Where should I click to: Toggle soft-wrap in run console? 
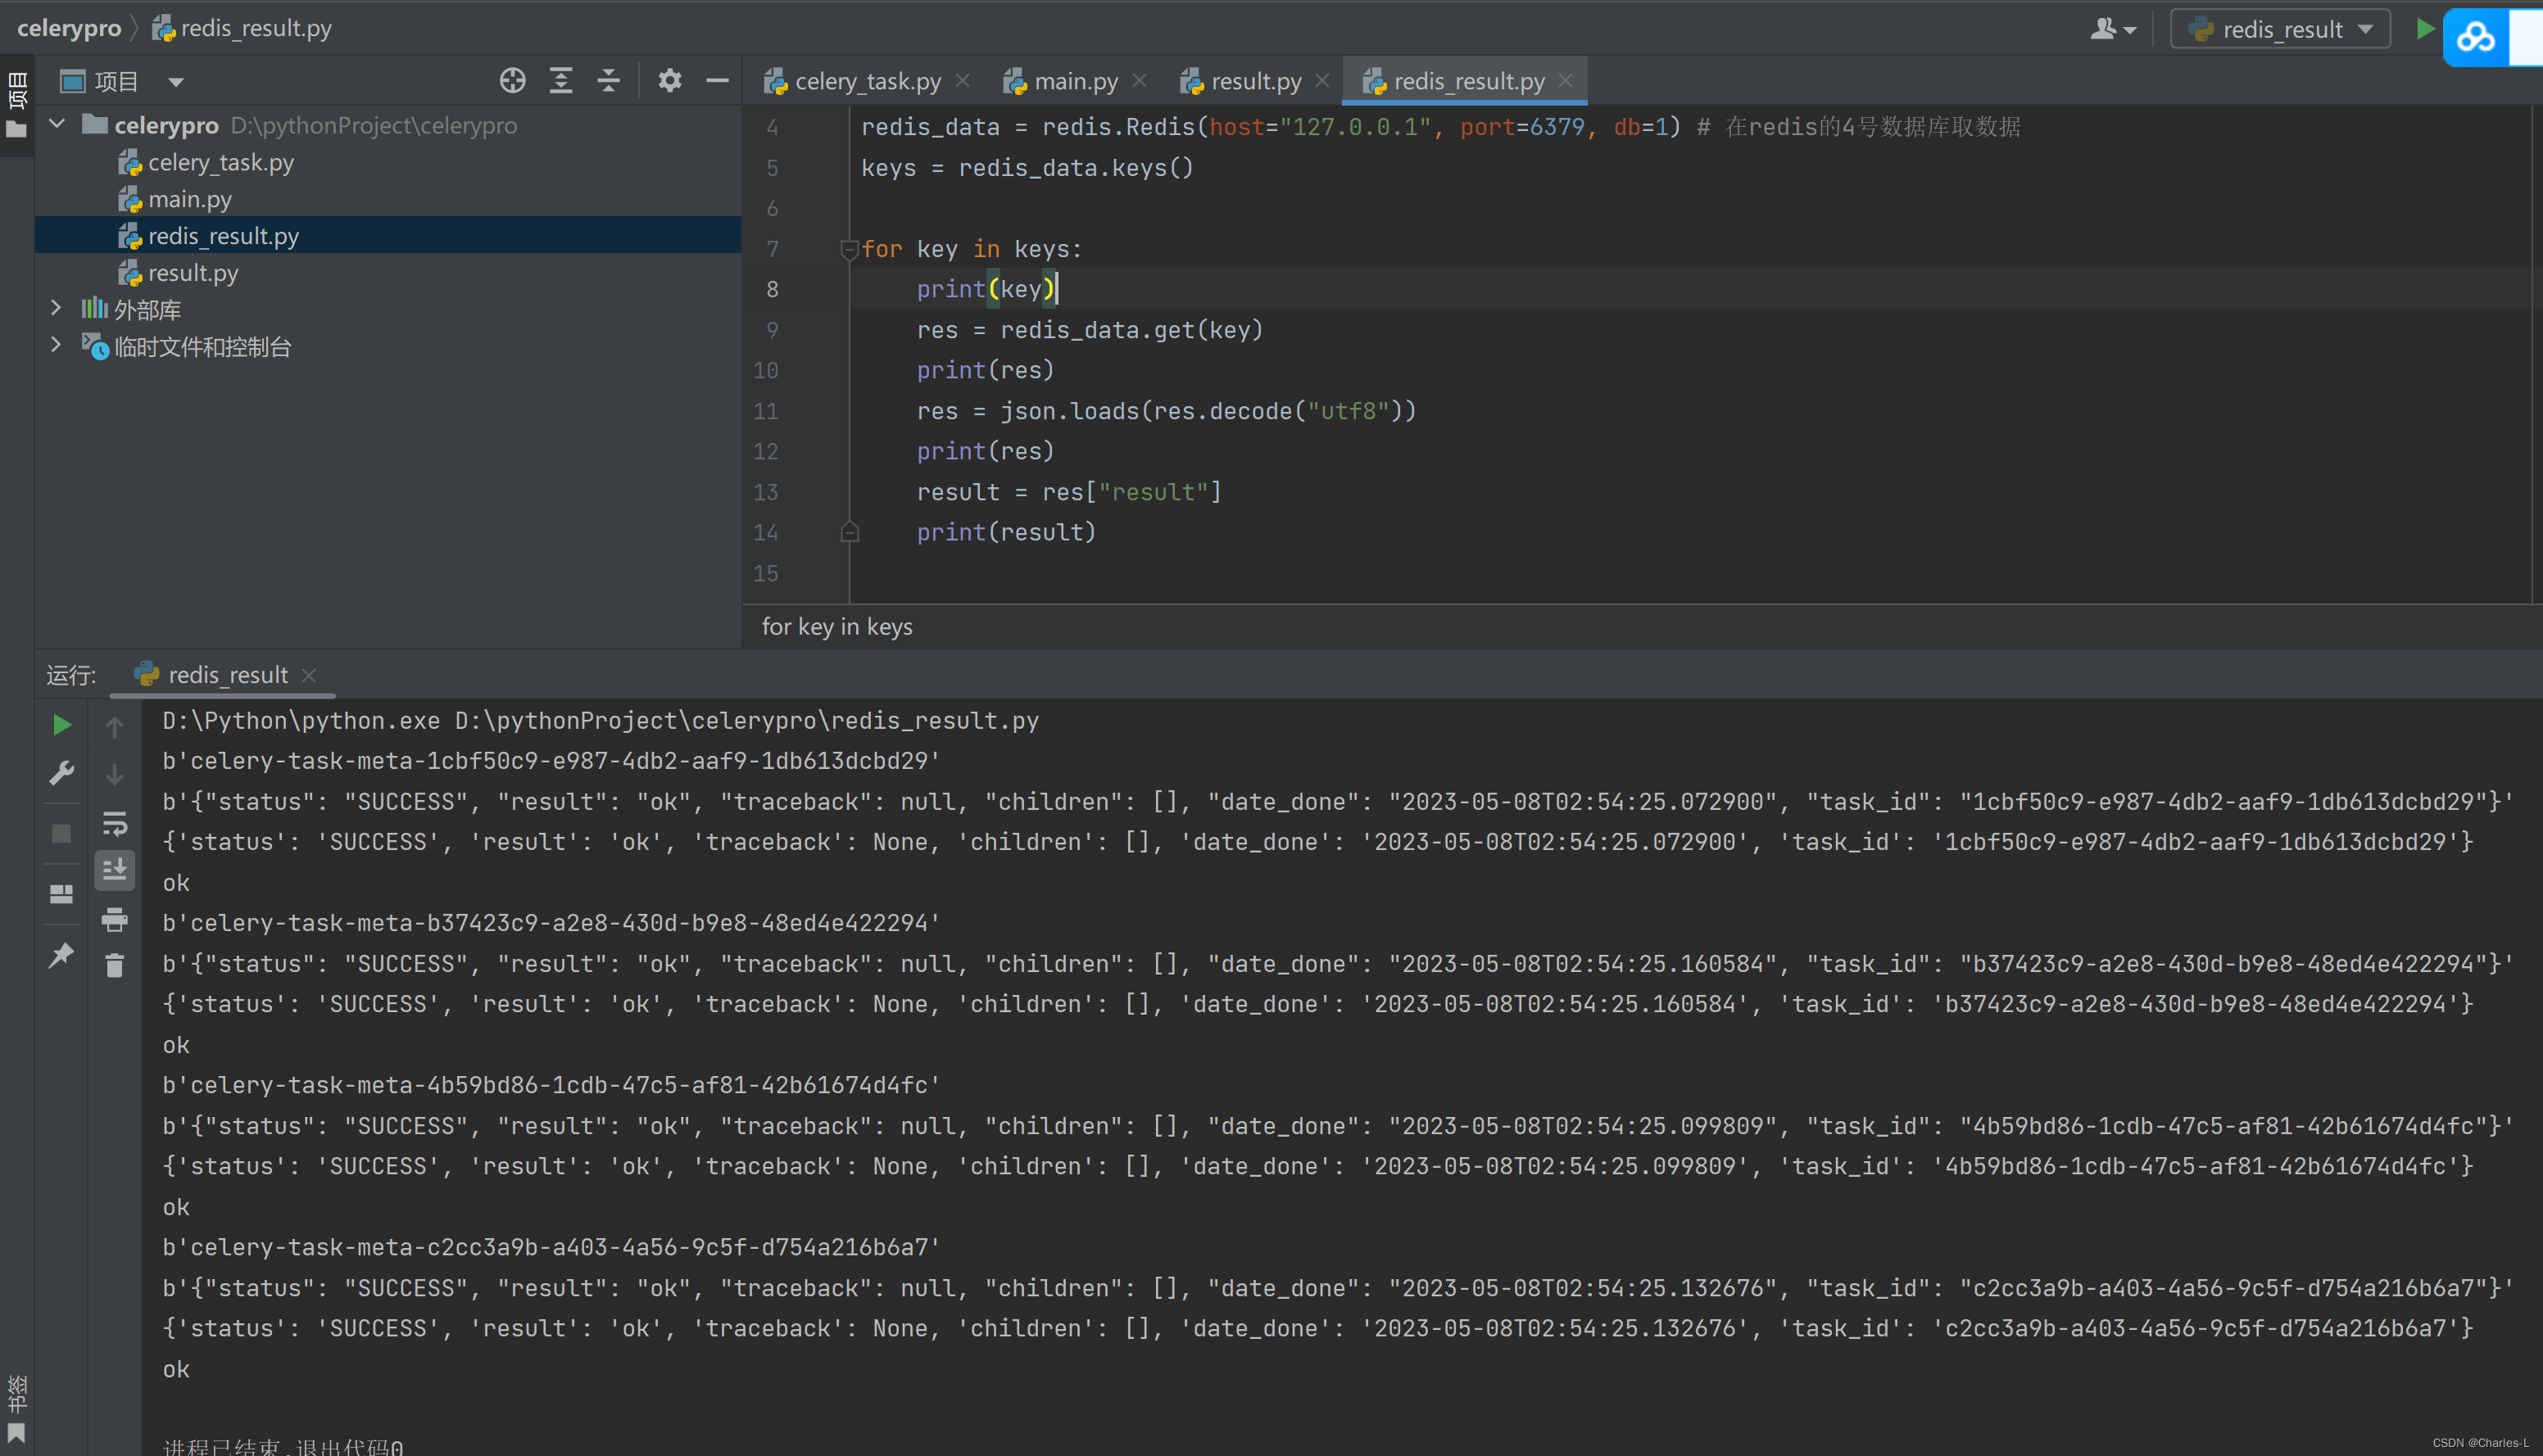click(x=115, y=823)
